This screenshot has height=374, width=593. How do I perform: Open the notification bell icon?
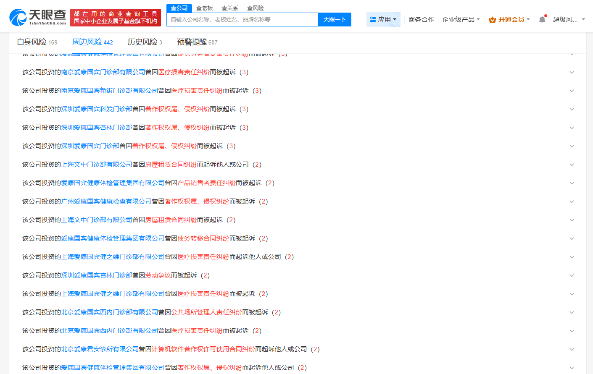(542, 19)
